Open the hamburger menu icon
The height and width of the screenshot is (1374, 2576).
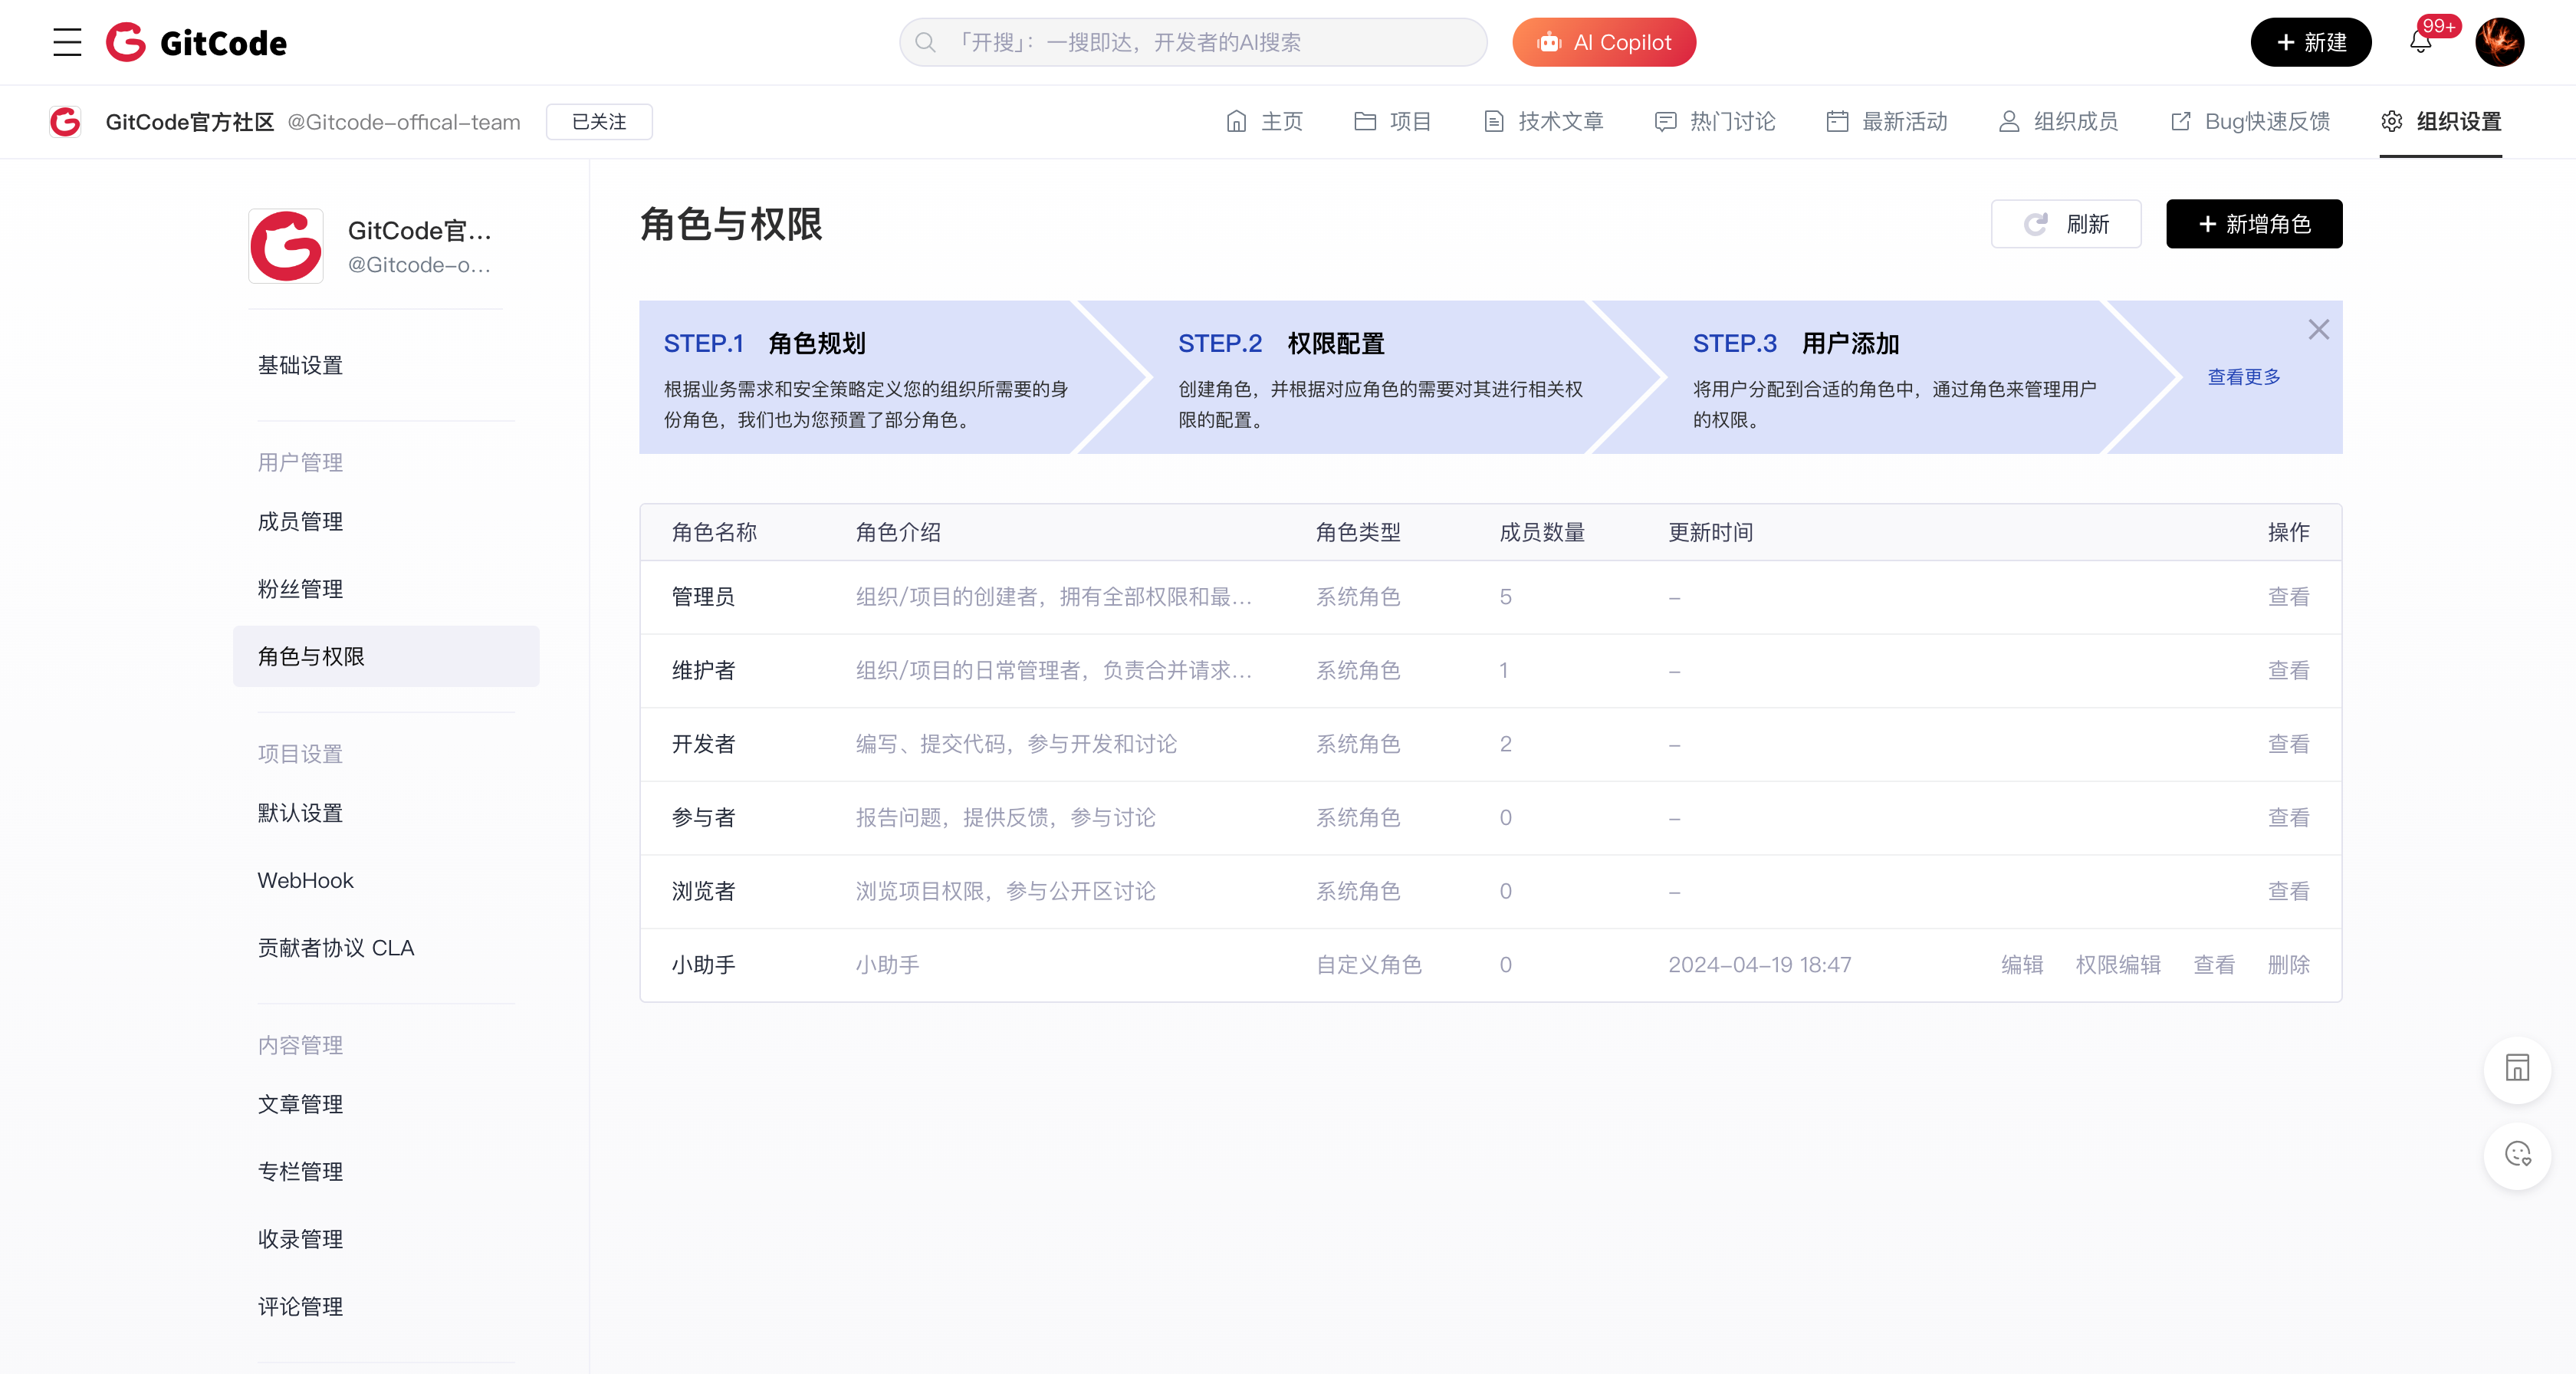coord(67,42)
